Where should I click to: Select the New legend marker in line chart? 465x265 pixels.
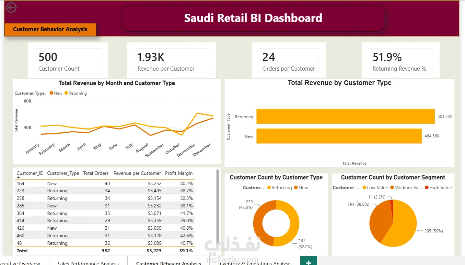coord(51,93)
